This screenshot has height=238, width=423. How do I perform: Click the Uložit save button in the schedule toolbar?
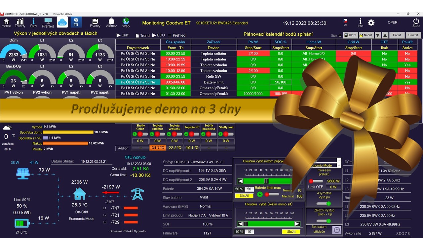click(350, 35)
